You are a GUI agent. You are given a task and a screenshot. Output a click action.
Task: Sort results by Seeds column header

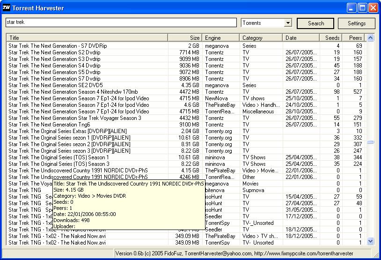coord(331,37)
